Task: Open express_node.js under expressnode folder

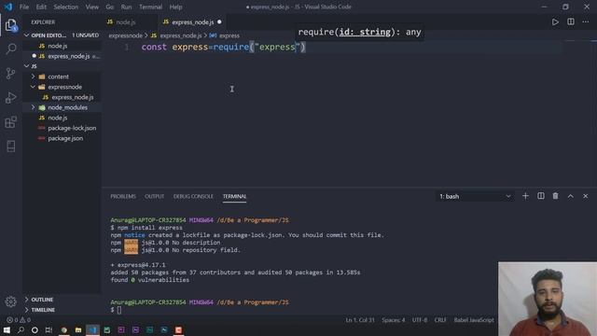Action: 62,97
